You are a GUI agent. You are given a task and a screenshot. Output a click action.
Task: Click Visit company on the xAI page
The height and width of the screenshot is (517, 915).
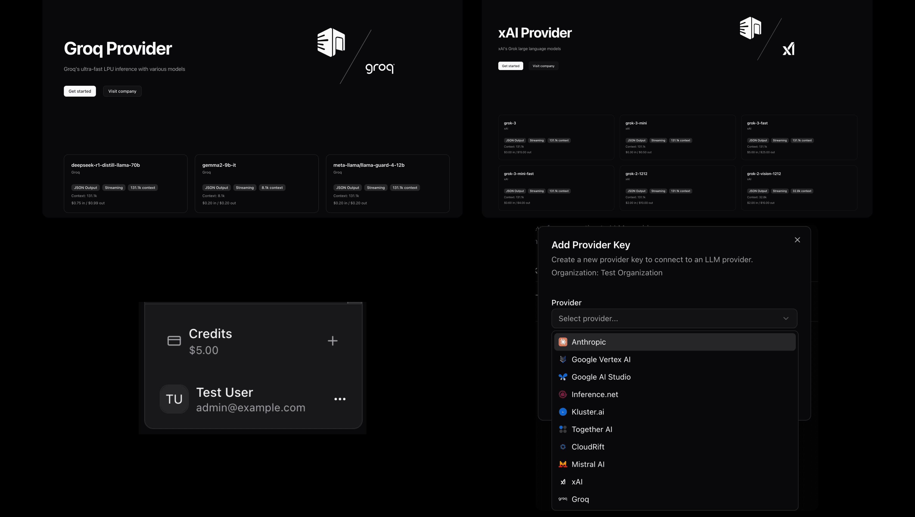click(543, 66)
